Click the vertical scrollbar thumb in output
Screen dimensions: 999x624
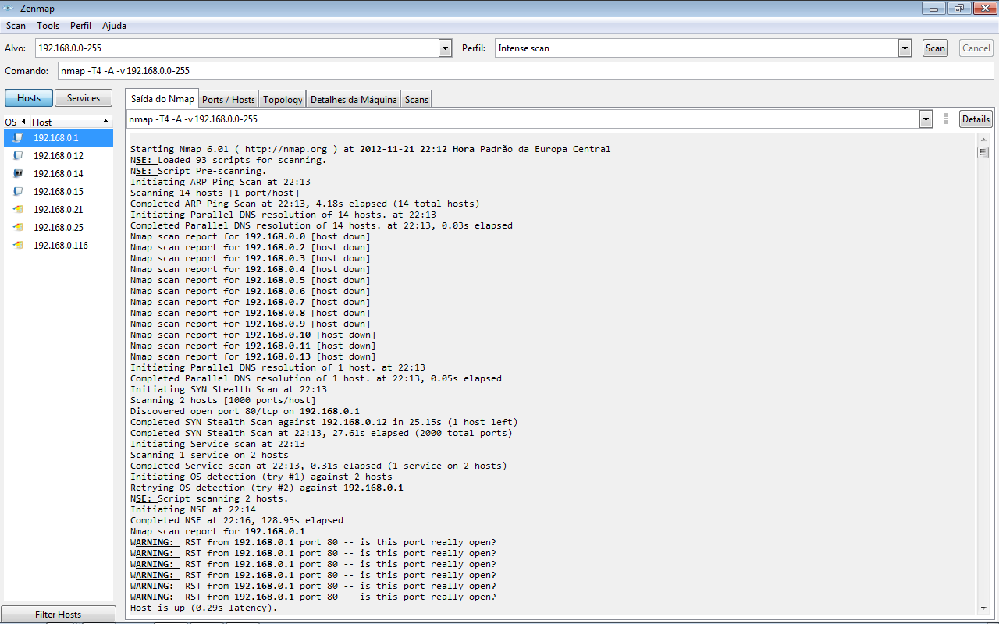pyautogui.click(x=983, y=152)
